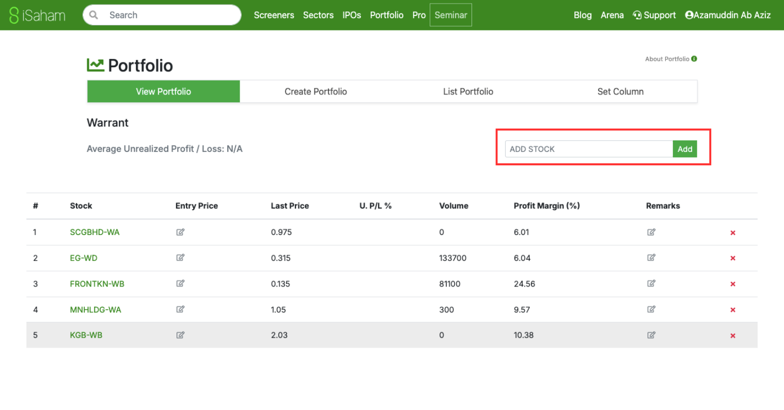
Task: Click last price 1.05 cell
Action: click(278, 309)
